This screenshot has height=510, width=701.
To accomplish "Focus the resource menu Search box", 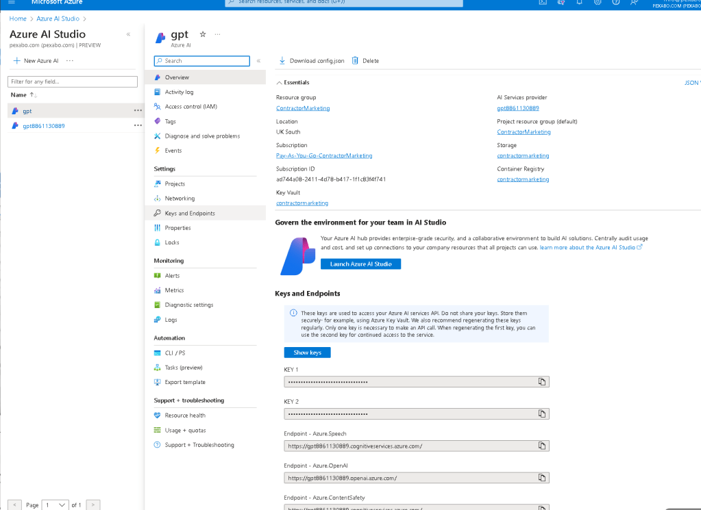I will click(201, 61).
